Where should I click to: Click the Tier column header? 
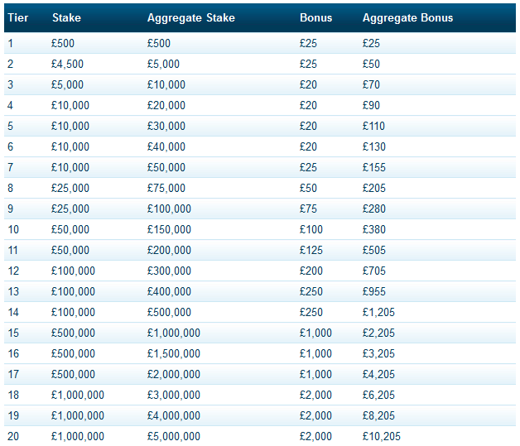point(18,17)
